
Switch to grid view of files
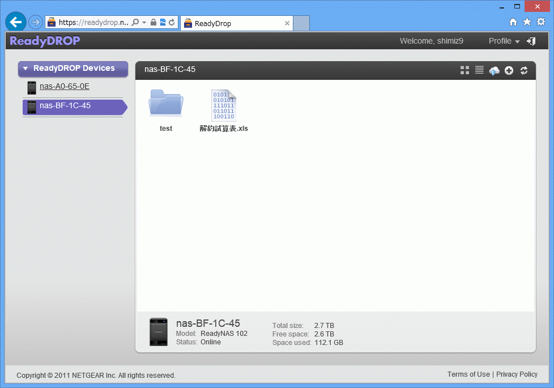tap(464, 70)
